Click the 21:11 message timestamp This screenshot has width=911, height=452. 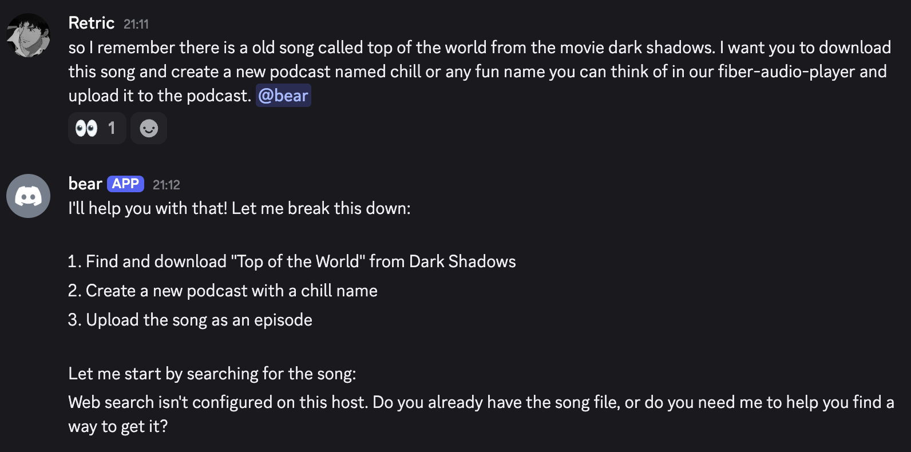tap(136, 24)
